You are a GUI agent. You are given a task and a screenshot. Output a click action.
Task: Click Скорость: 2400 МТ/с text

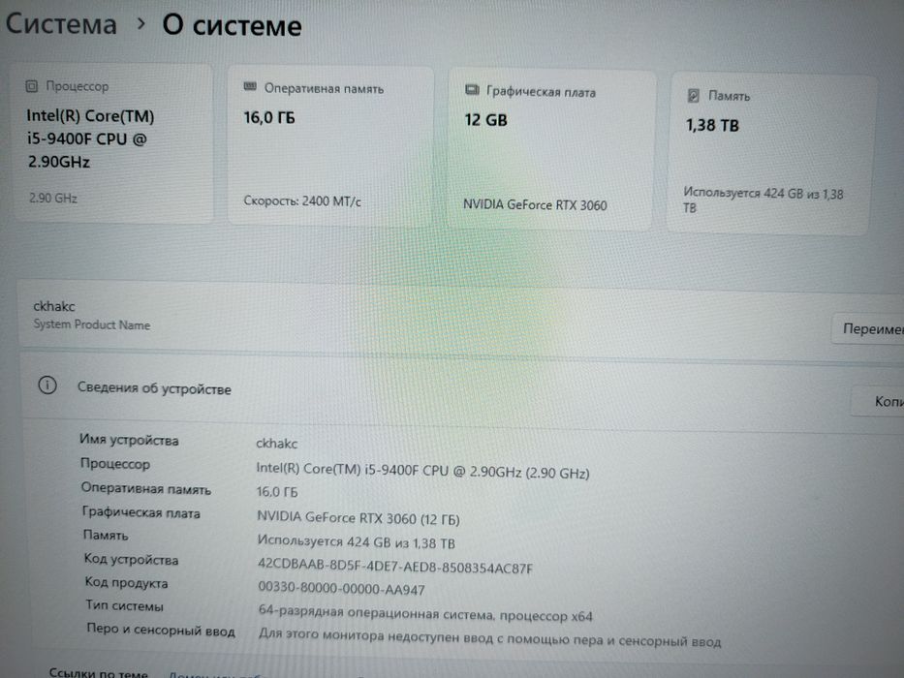302,201
